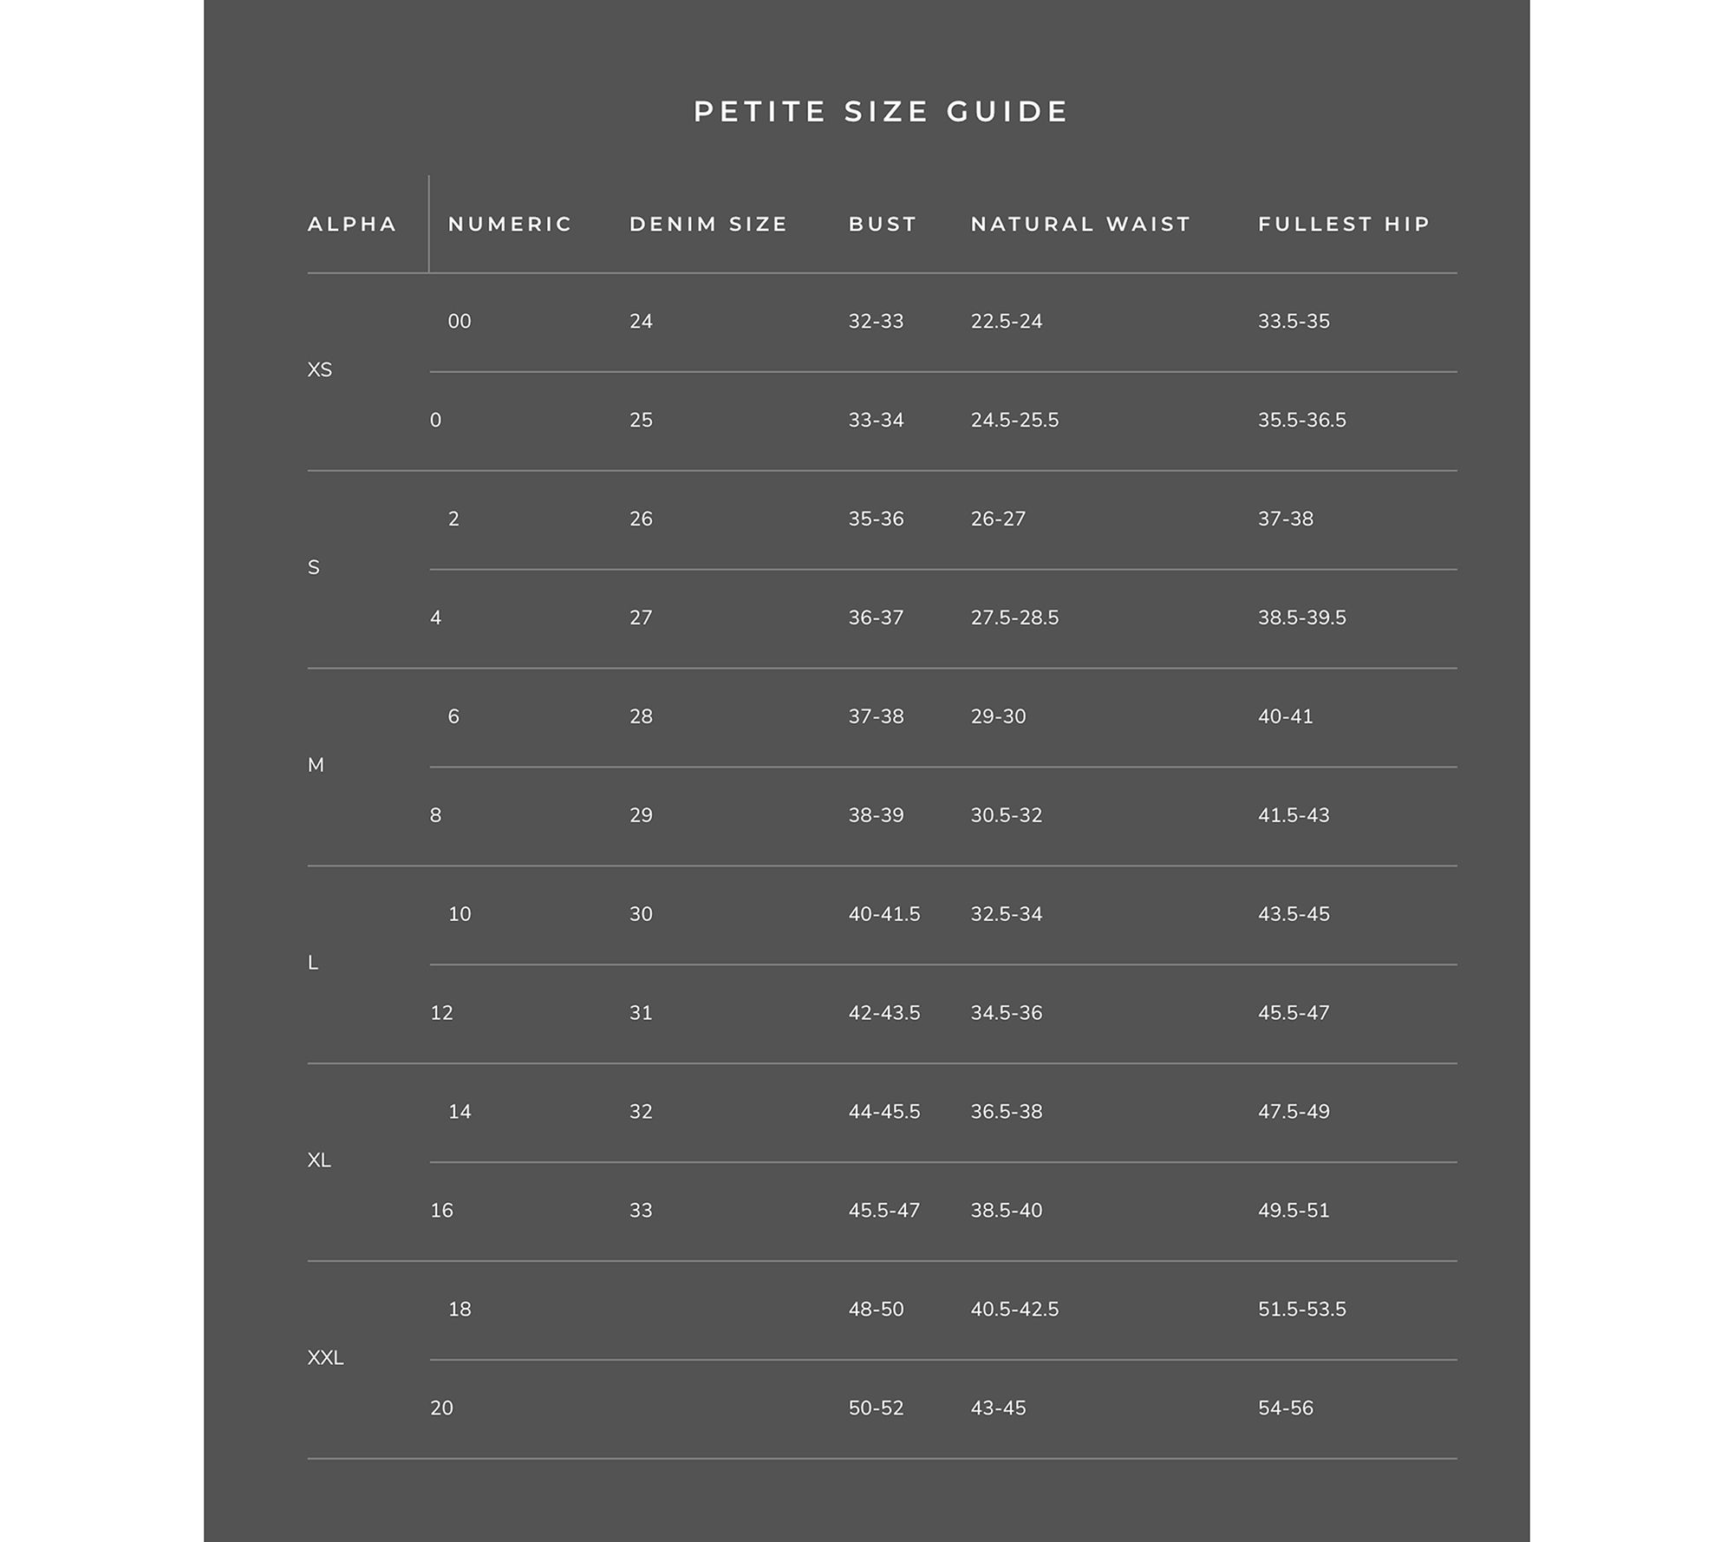The image size is (1734, 1542).
Task: Click the Petite Size Guide title
Action: pos(881,112)
